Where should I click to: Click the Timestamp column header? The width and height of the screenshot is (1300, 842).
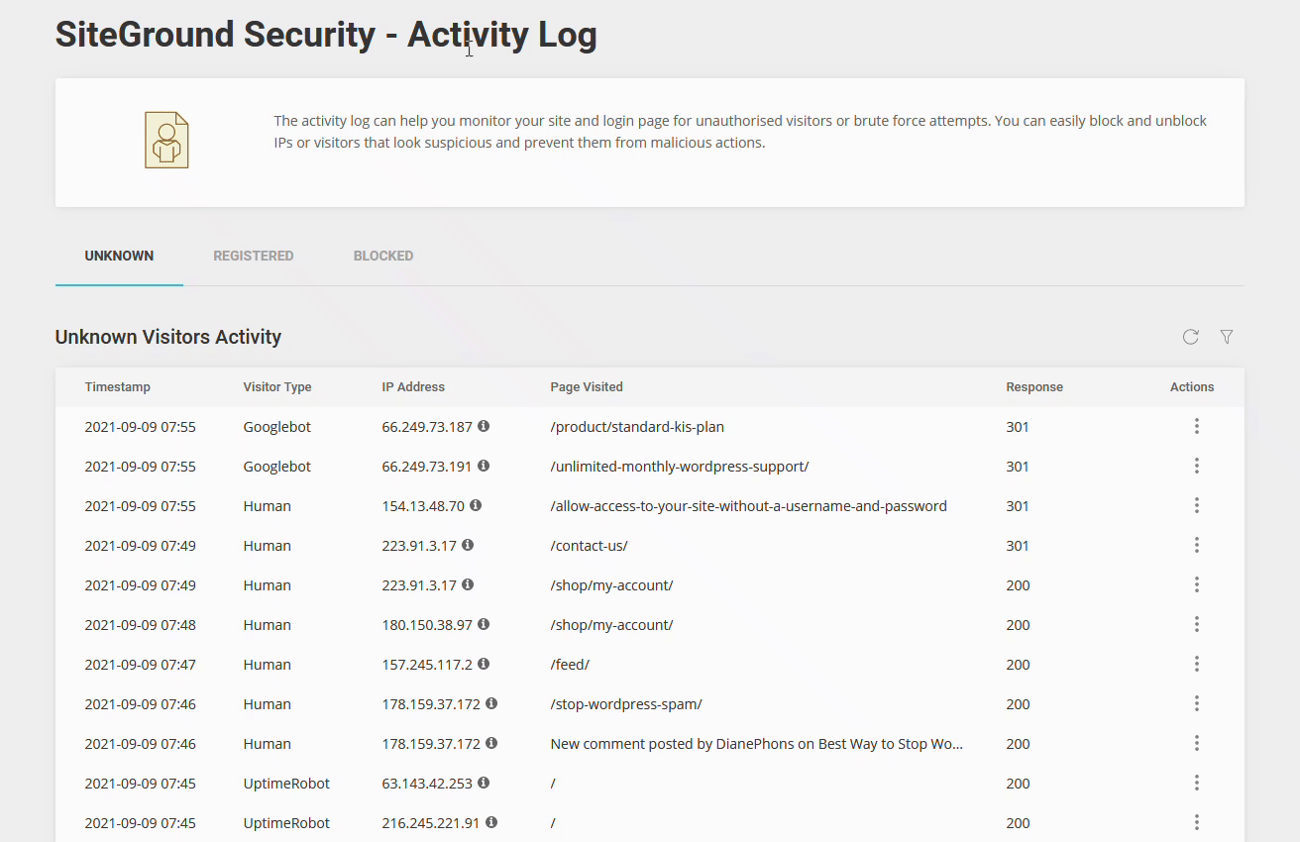pos(118,387)
